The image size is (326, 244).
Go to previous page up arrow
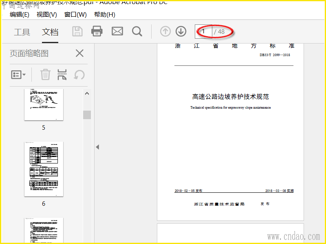pos(165,31)
